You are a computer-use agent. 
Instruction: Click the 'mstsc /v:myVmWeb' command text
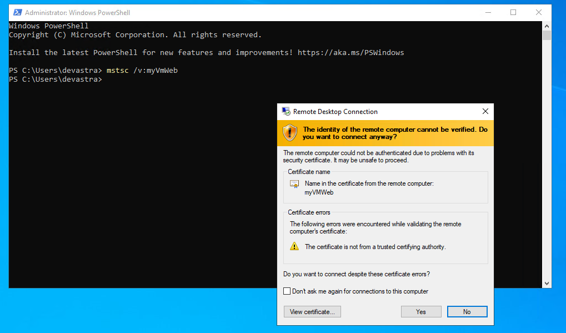coord(142,71)
